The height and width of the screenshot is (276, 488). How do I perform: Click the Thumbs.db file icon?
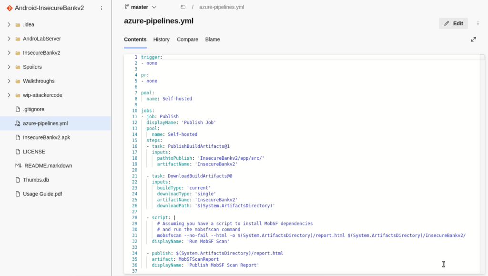pos(18,180)
